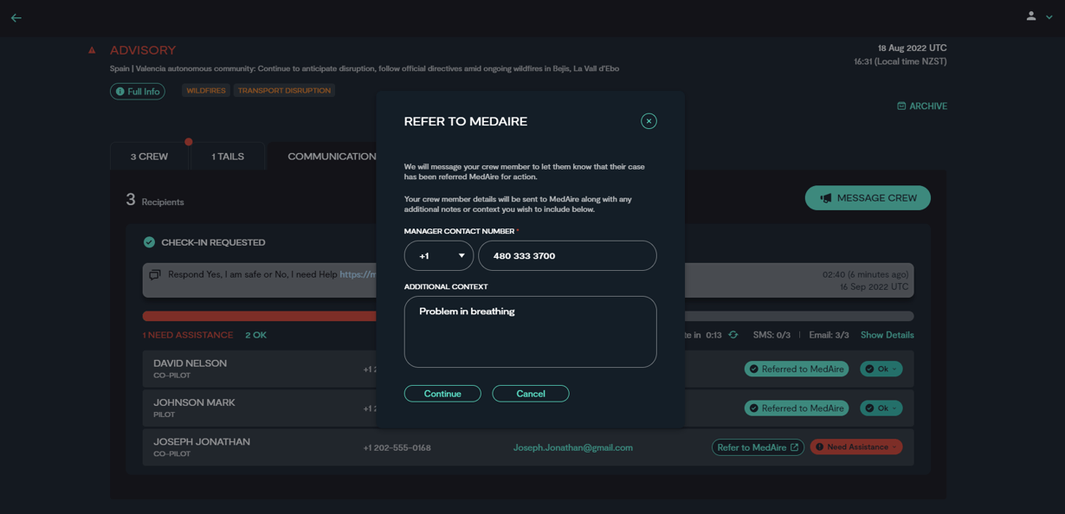Click the check-in message copy icon

tap(155, 274)
